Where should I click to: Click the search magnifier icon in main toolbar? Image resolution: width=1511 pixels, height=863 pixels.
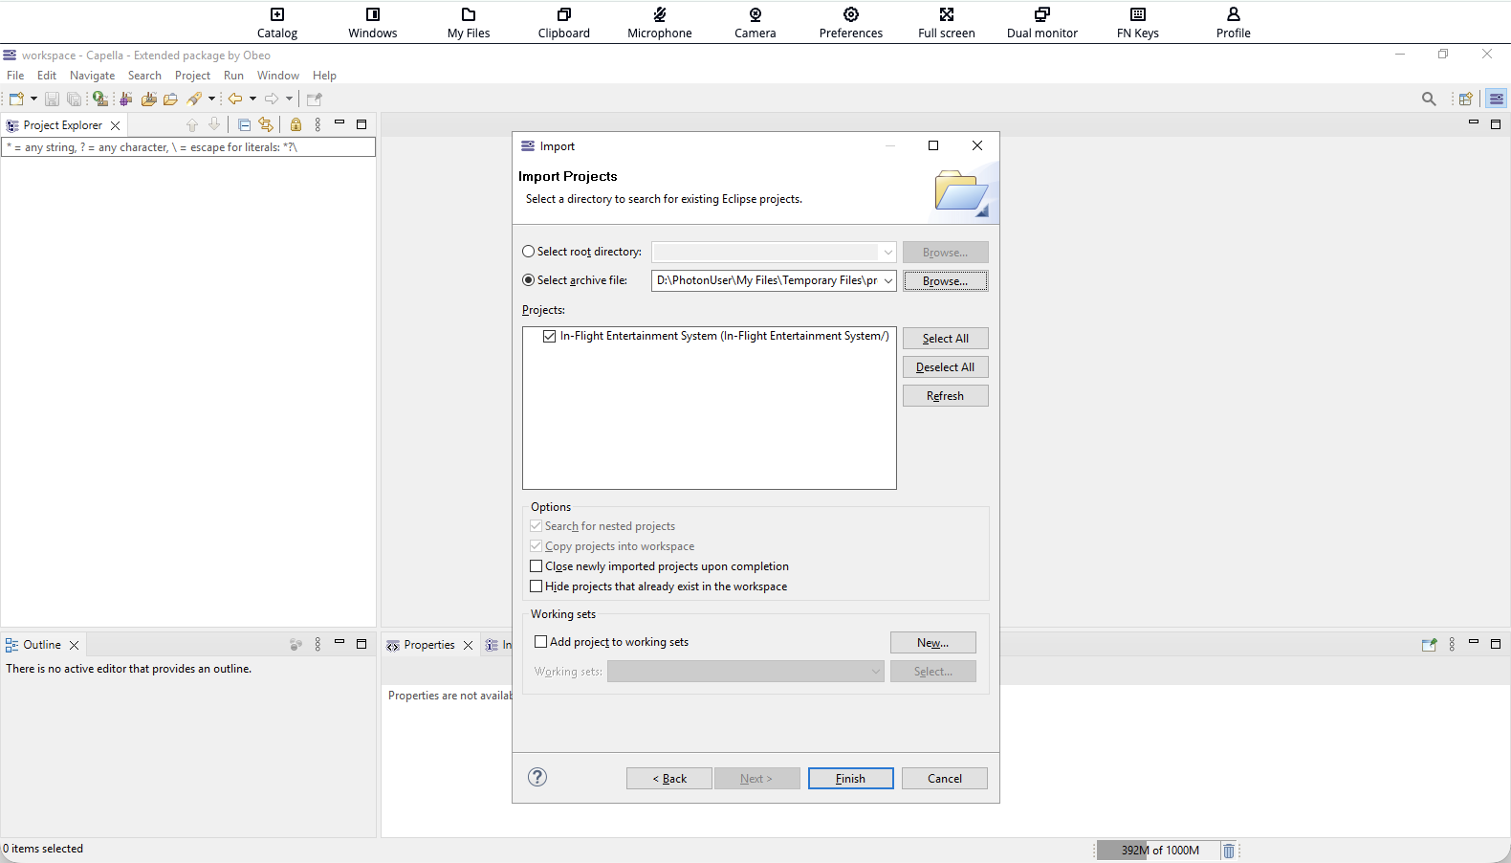[1429, 99]
